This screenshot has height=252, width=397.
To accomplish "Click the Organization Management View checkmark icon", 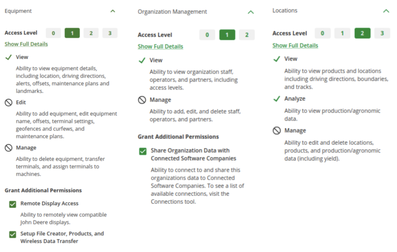I will (142, 60).
